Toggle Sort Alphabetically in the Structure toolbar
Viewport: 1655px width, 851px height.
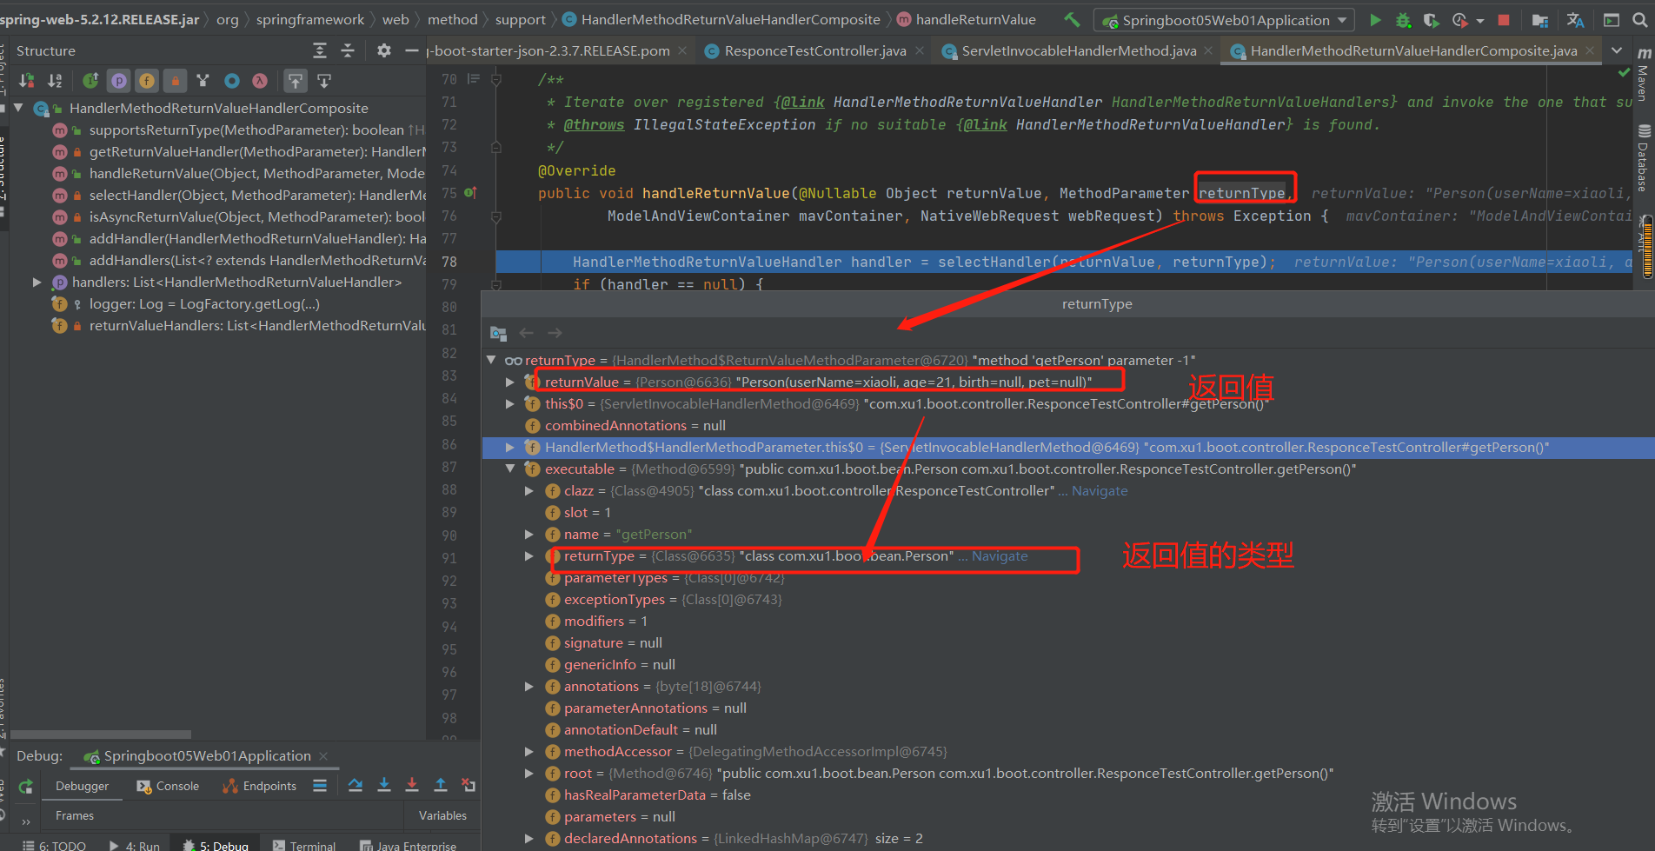[55, 81]
